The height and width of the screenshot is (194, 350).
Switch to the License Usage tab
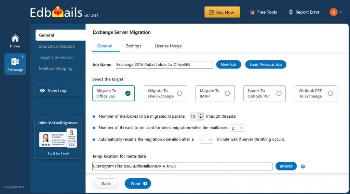(168, 46)
